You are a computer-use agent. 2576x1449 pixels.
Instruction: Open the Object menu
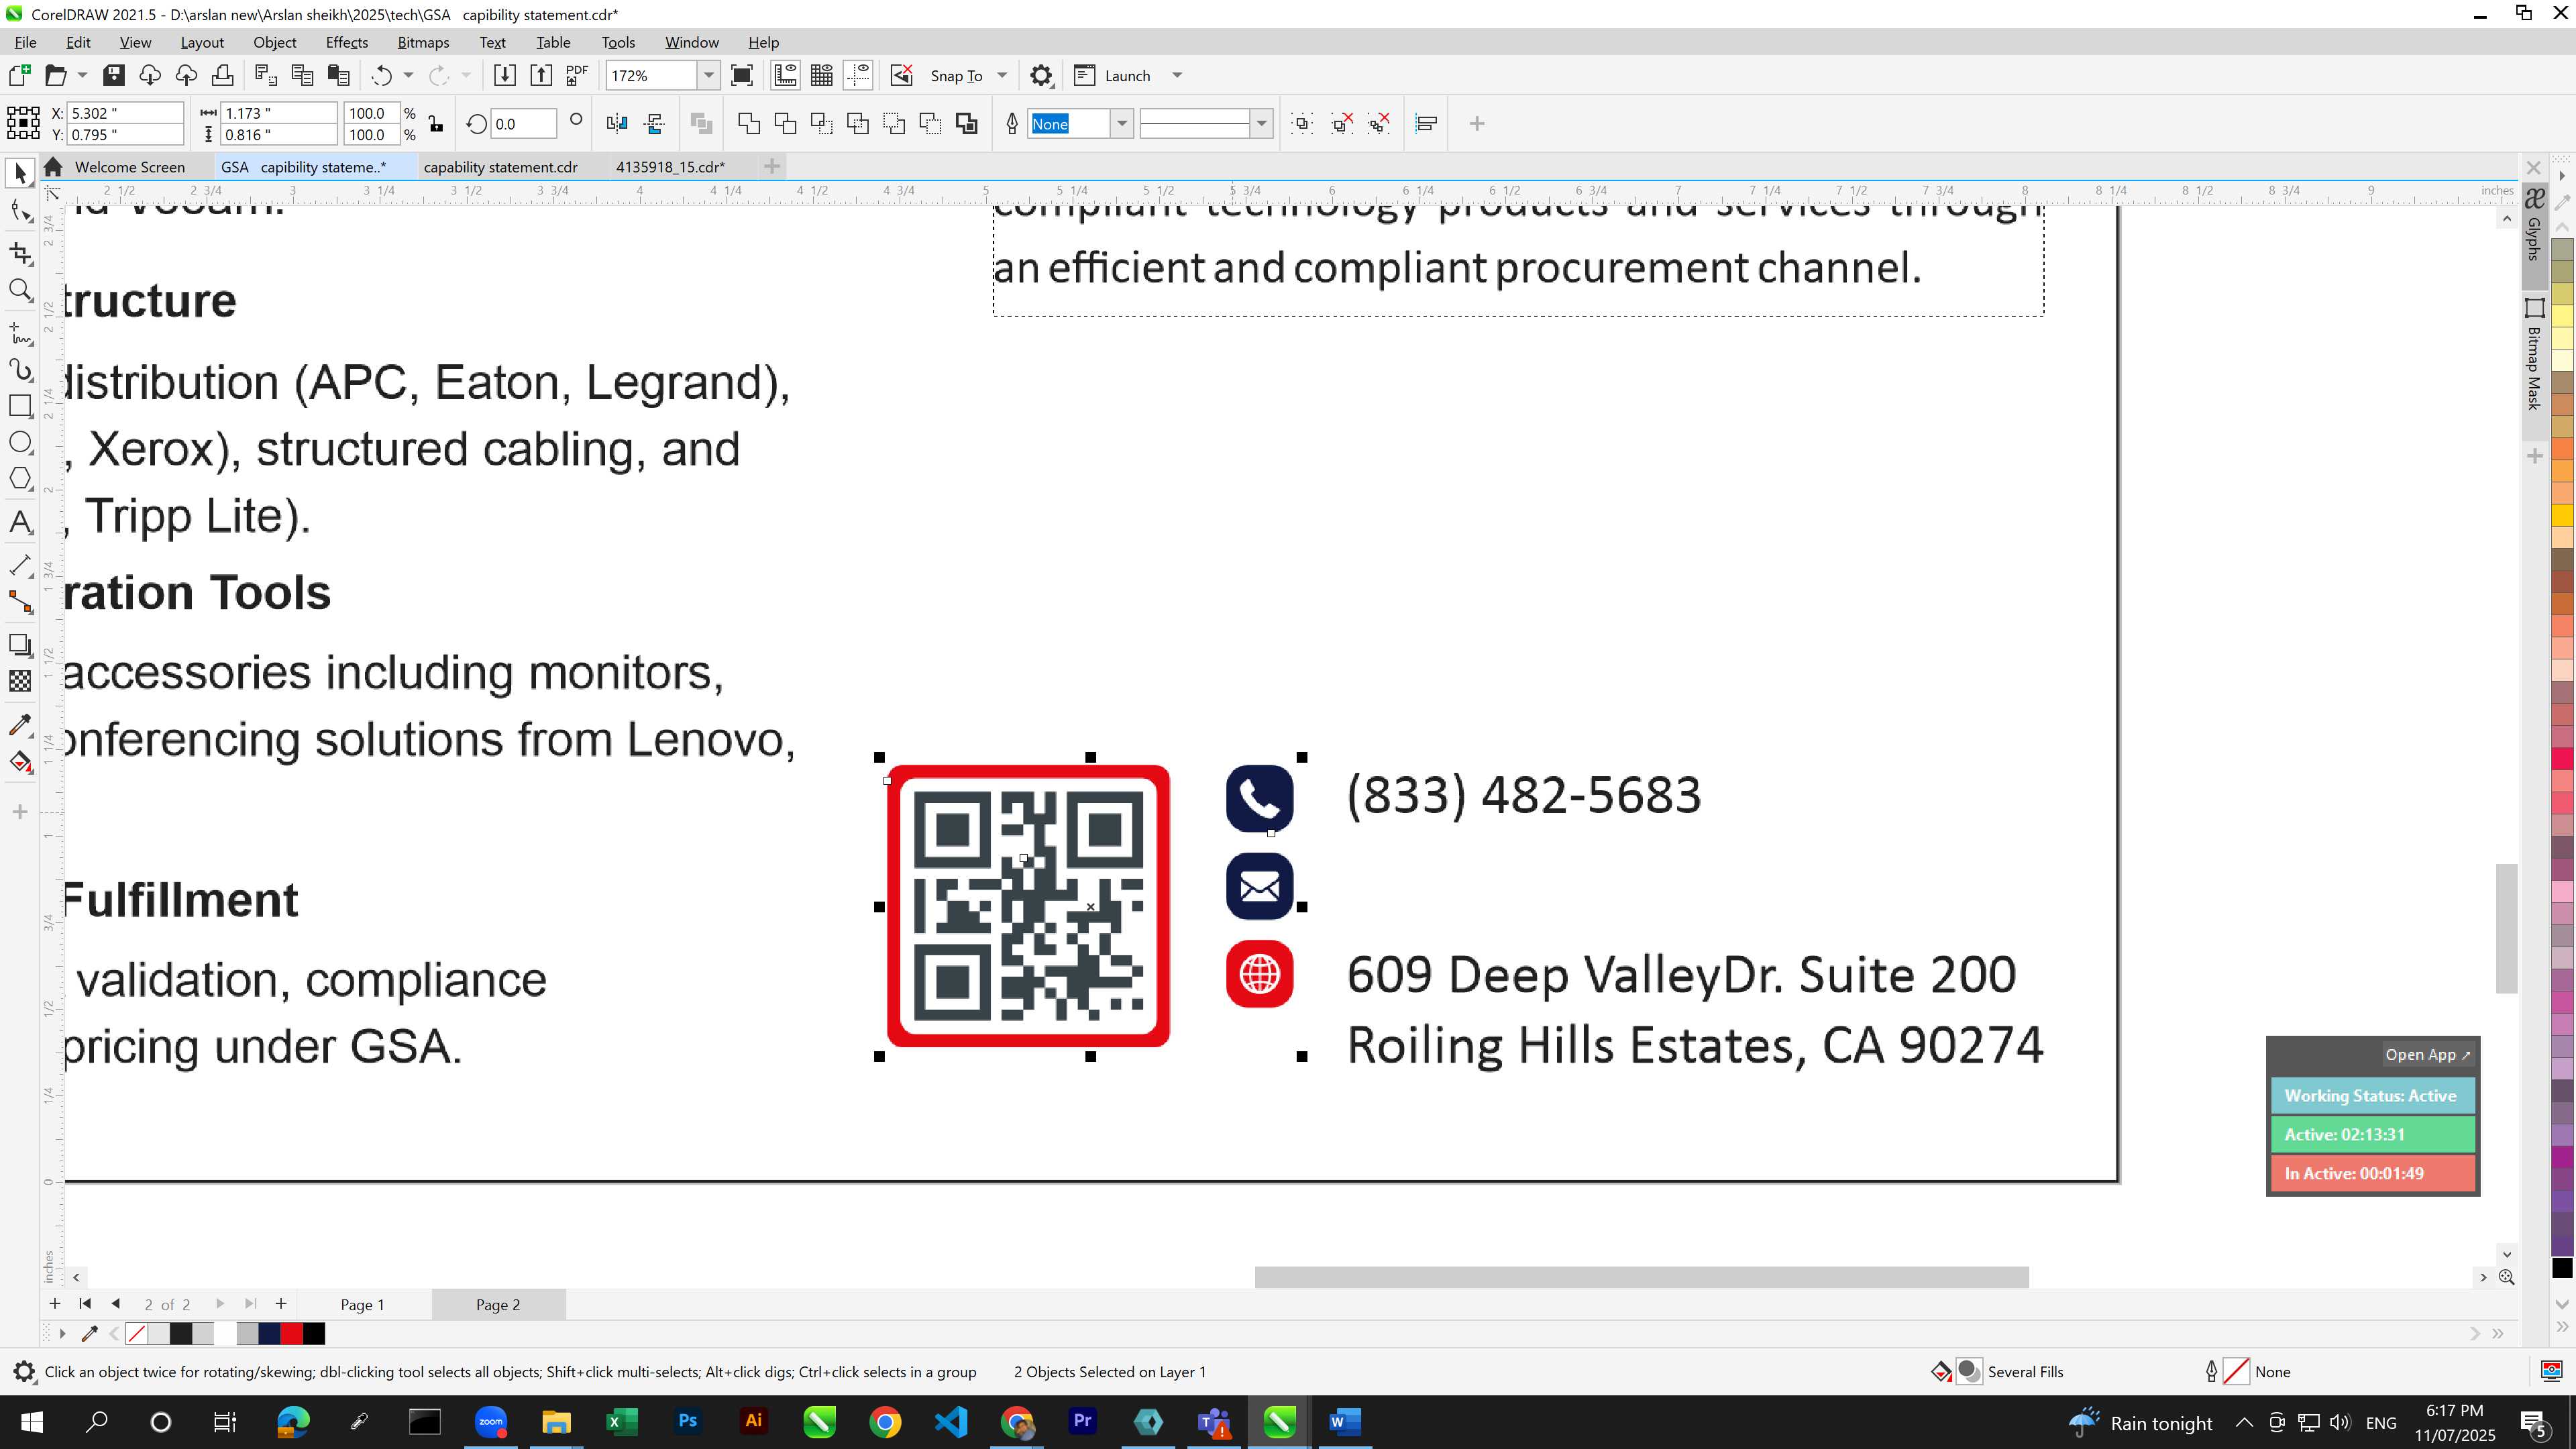(274, 42)
